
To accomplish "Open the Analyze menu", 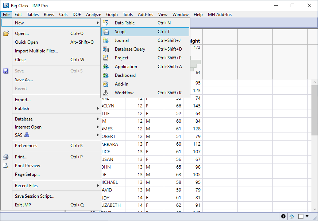I will [93, 15].
